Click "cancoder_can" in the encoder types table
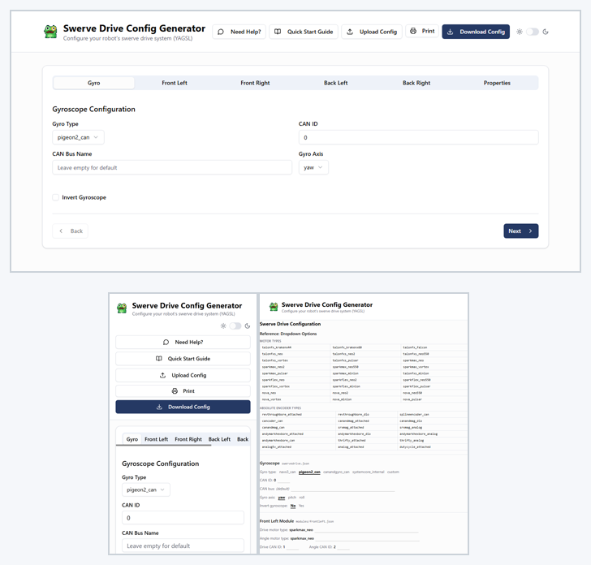 pos(273,421)
